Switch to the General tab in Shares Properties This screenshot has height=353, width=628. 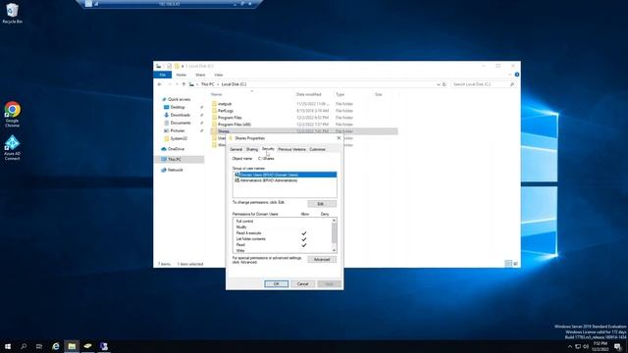pyautogui.click(x=235, y=149)
